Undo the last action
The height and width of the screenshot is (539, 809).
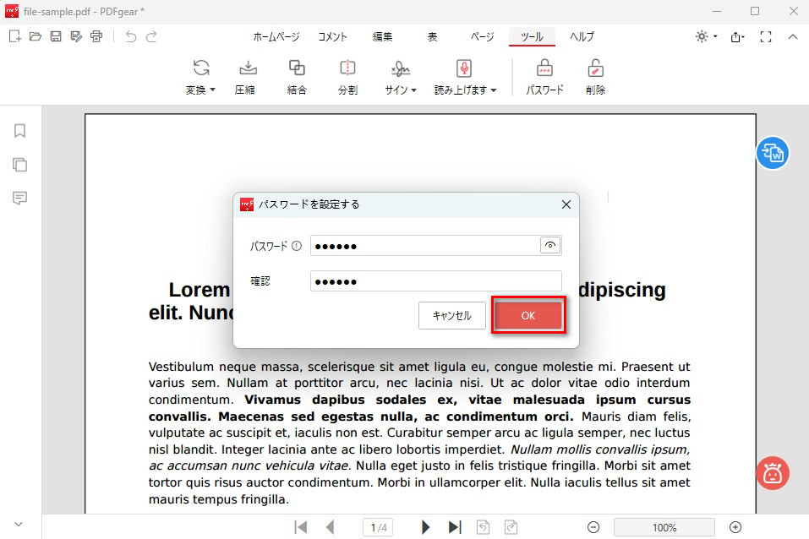coord(131,36)
